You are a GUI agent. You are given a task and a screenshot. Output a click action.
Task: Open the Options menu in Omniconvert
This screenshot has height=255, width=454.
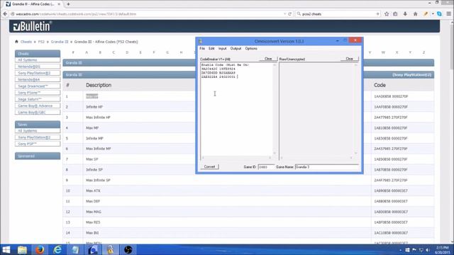(251, 49)
